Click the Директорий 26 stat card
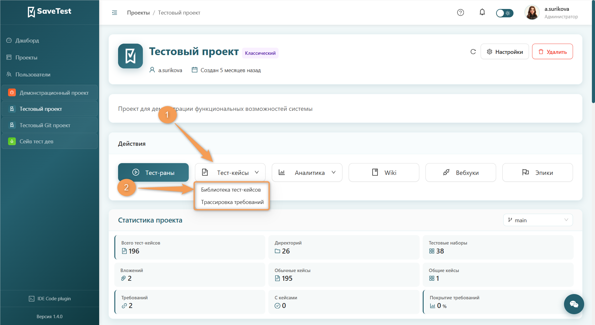The width and height of the screenshot is (595, 325). pos(344,247)
